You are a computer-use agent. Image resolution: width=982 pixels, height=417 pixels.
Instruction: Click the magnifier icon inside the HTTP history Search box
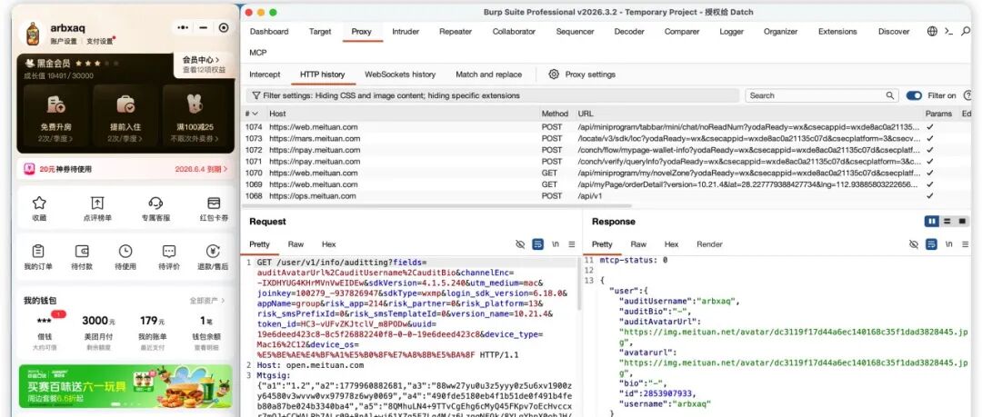click(890, 95)
